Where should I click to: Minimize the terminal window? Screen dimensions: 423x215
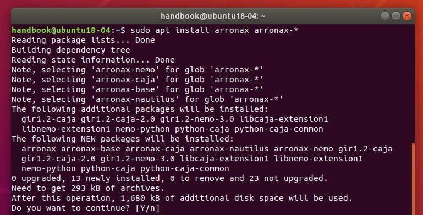click(x=384, y=16)
